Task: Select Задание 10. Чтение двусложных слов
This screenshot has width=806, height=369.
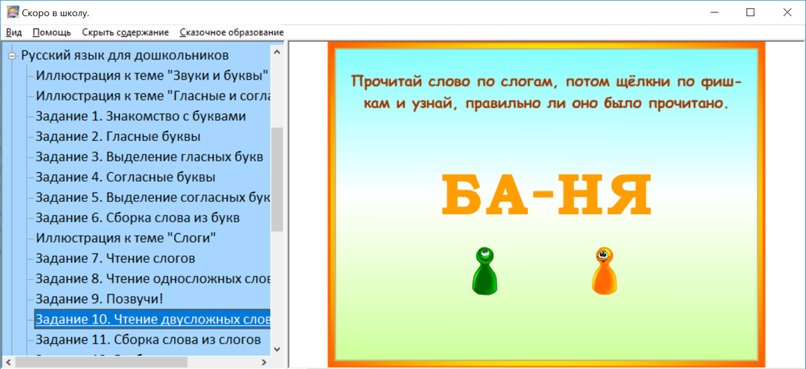Action: pyautogui.click(x=152, y=319)
